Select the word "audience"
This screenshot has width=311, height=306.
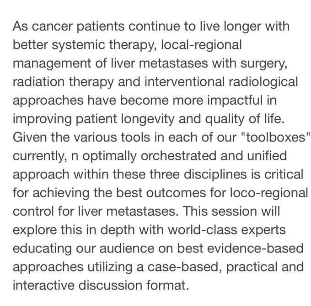pyautogui.click(x=127, y=248)
